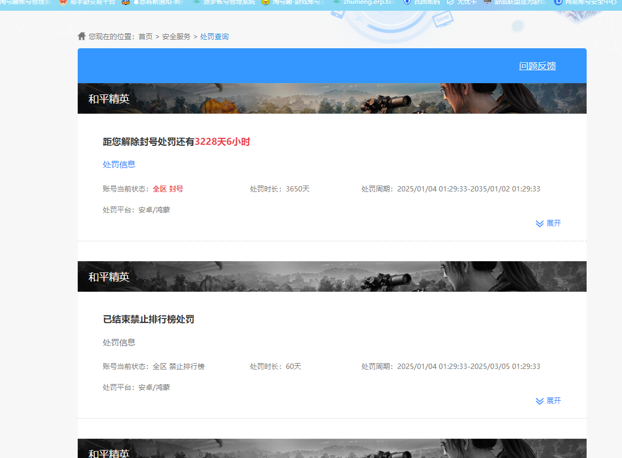Expand the 禁止排行榜 penalty card details
This screenshot has width=622, height=458.
(548, 401)
